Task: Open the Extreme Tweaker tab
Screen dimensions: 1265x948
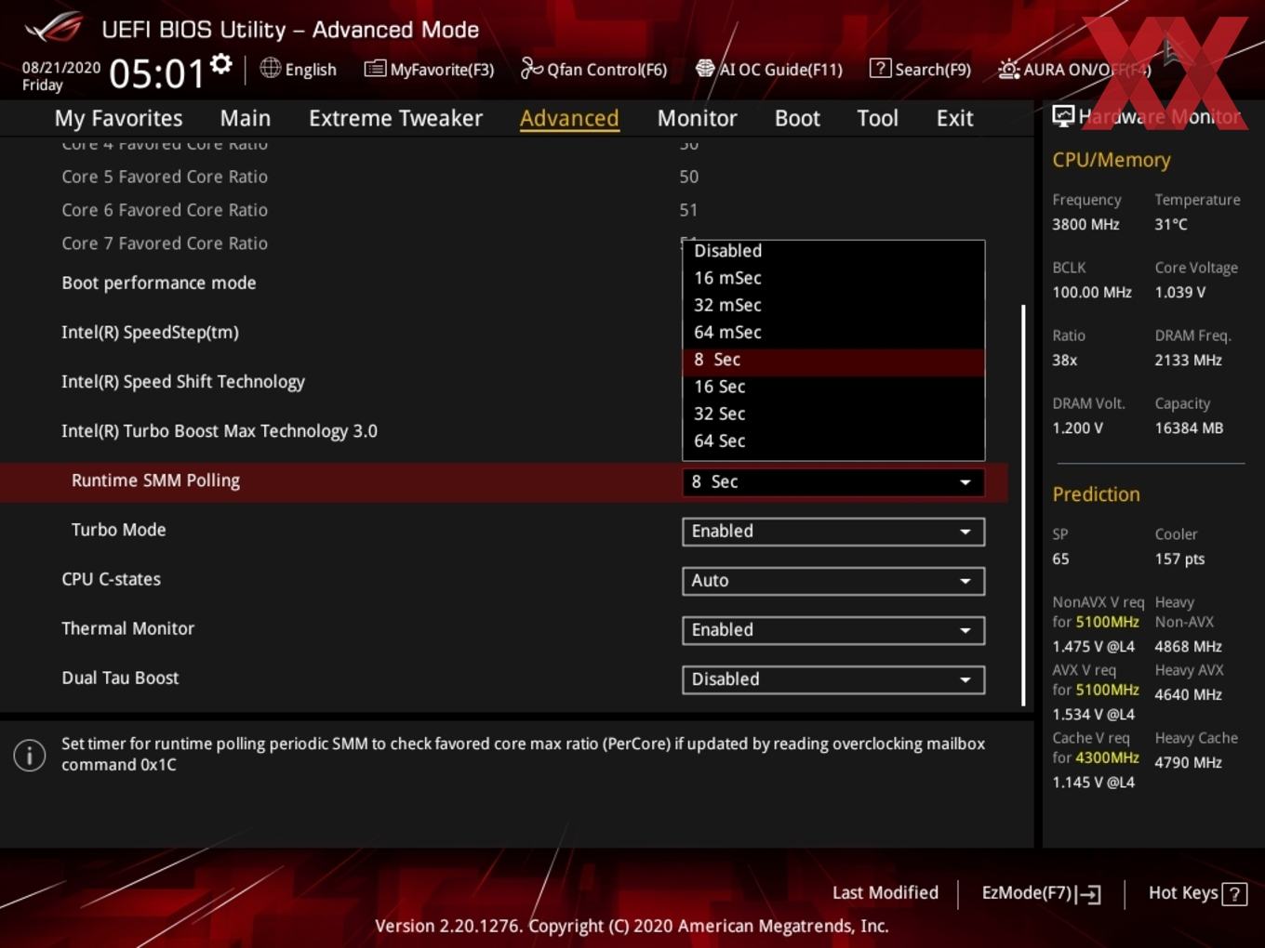Action: (395, 118)
